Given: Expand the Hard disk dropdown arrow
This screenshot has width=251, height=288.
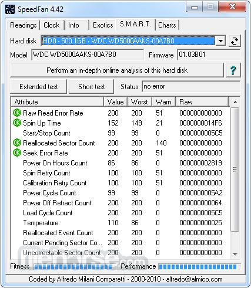Looking at the screenshot, I should 220,41.
